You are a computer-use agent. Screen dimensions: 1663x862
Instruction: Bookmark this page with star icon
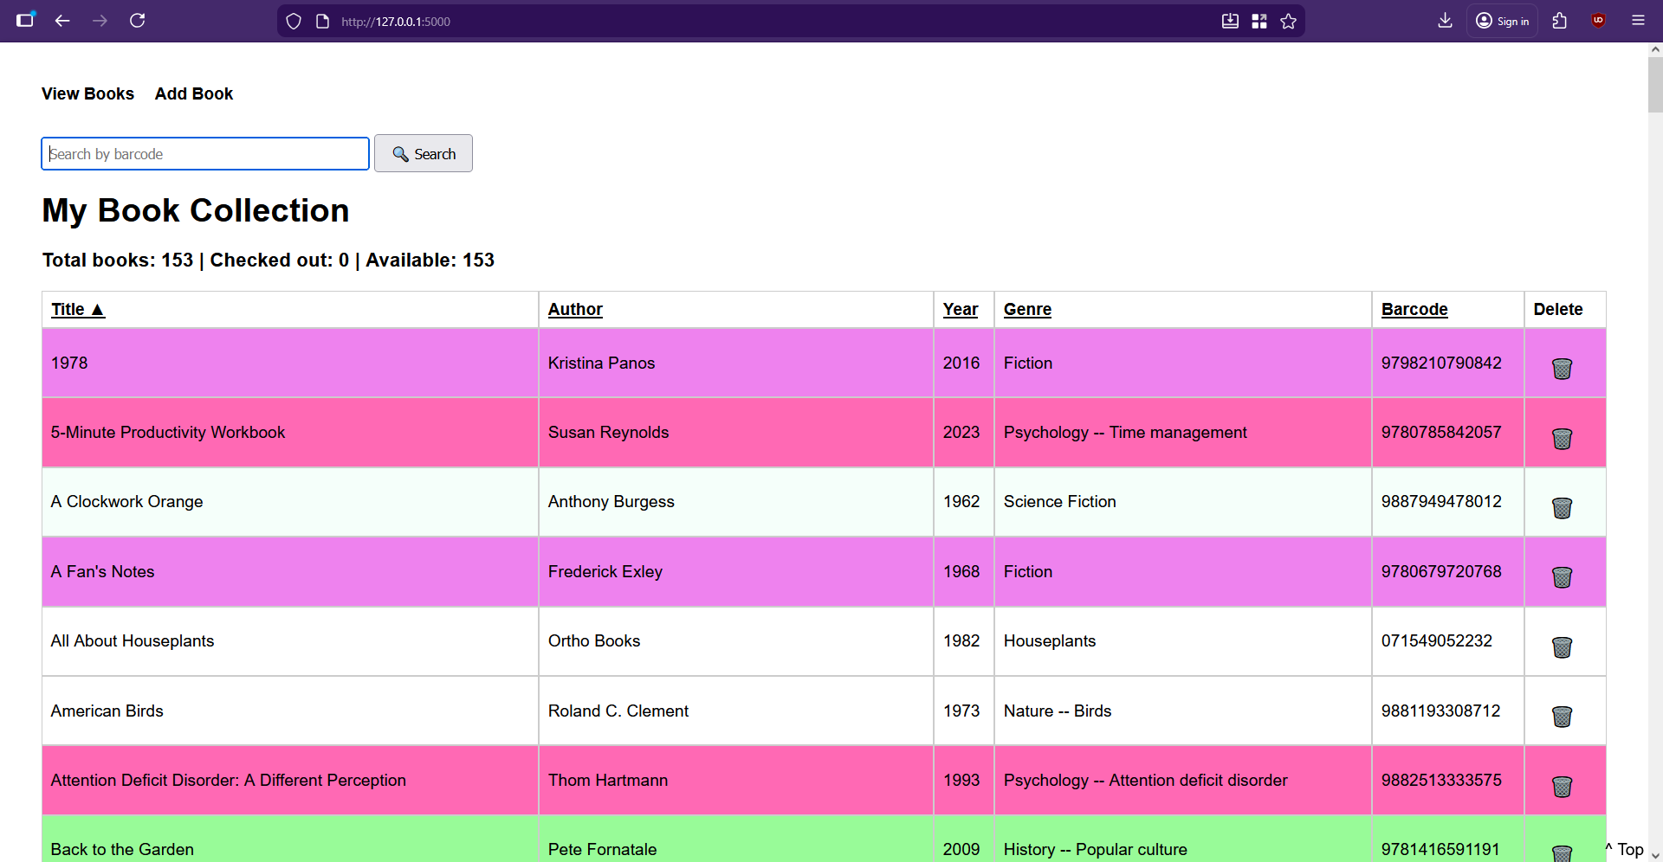(1288, 21)
